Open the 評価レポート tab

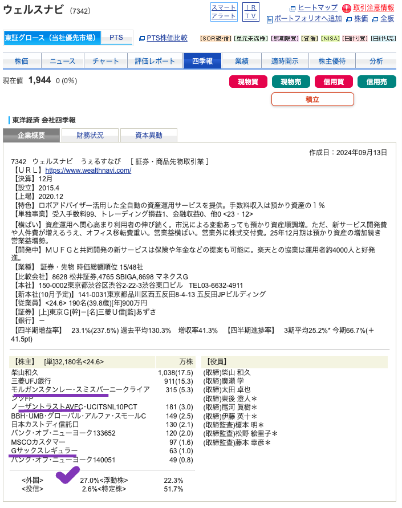[155, 61]
